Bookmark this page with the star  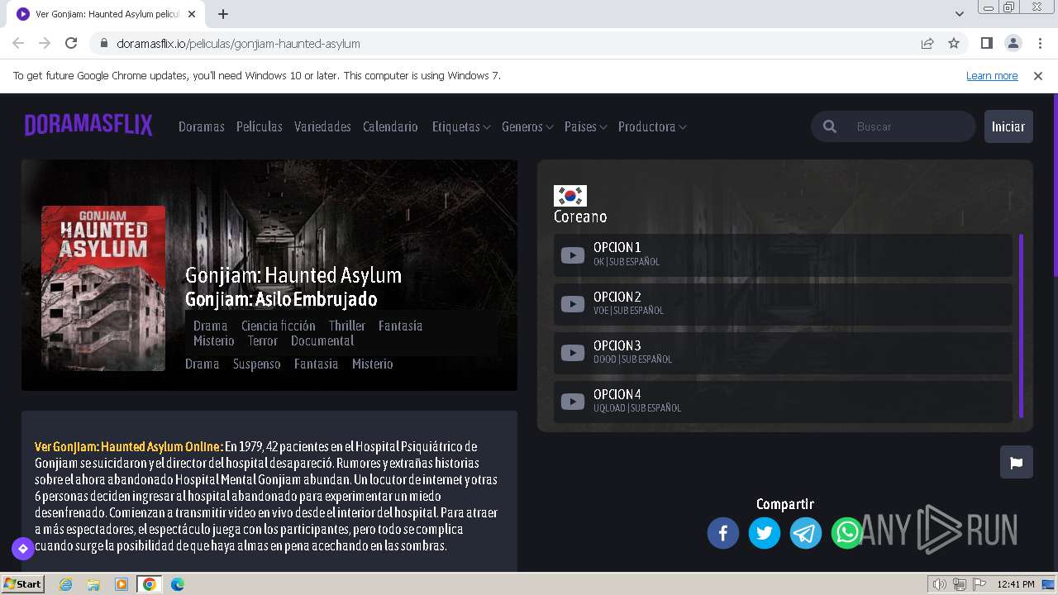point(954,43)
